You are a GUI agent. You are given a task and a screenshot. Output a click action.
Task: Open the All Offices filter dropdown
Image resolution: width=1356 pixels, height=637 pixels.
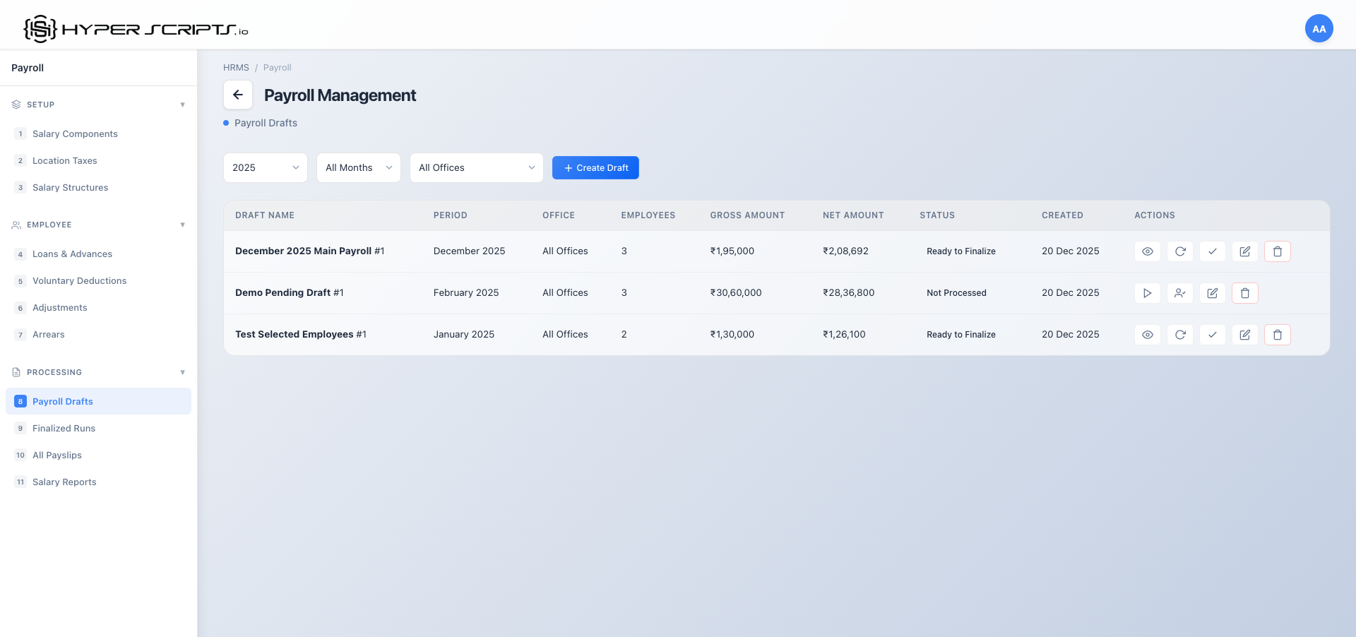pyautogui.click(x=476, y=168)
